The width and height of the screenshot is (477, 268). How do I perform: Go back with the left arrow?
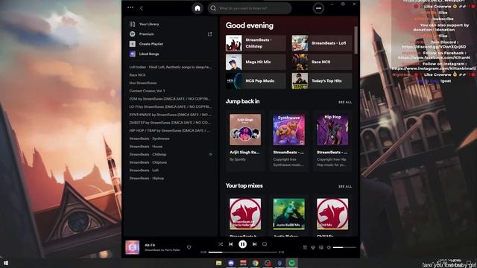tap(142, 8)
